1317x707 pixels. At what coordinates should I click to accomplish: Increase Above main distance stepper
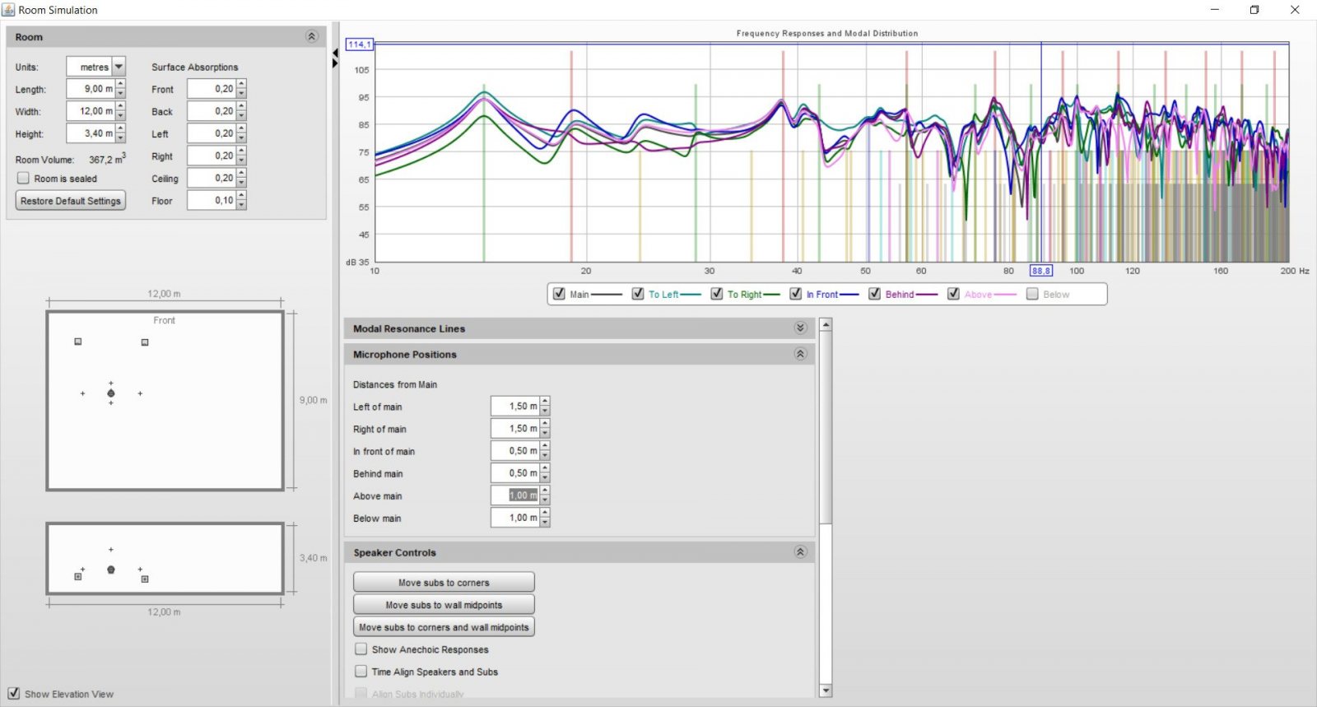coord(545,491)
